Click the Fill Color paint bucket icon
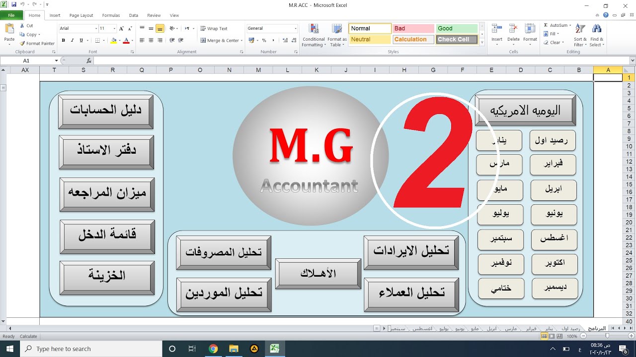636x357 pixels. tap(113, 41)
